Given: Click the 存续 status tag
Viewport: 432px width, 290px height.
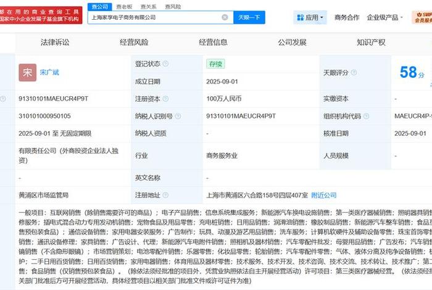Looking at the screenshot, I should click(215, 64).
